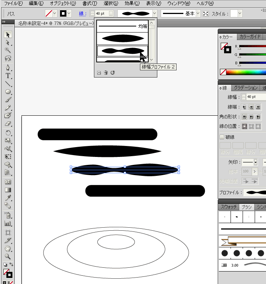Choose butt cap in 線端 options
The image size is (266, 284).
pyautogui.click(x=244, y=107)
